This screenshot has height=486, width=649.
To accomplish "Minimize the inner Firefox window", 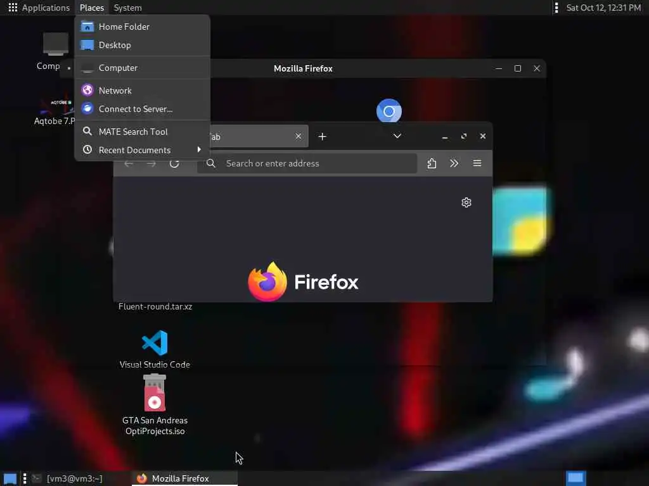I will tap(445, 137).
